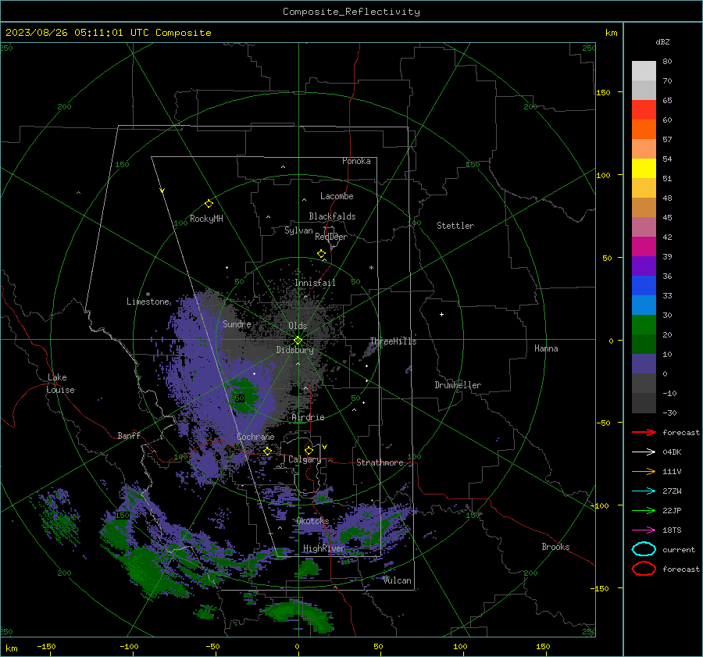Click the Banff label
Viewport: 703px width, 657px height.
tap(129, 435)
